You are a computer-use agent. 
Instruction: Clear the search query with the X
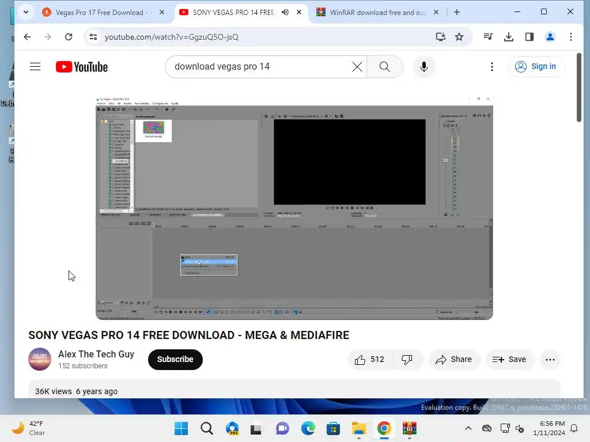tap(357, 67)
